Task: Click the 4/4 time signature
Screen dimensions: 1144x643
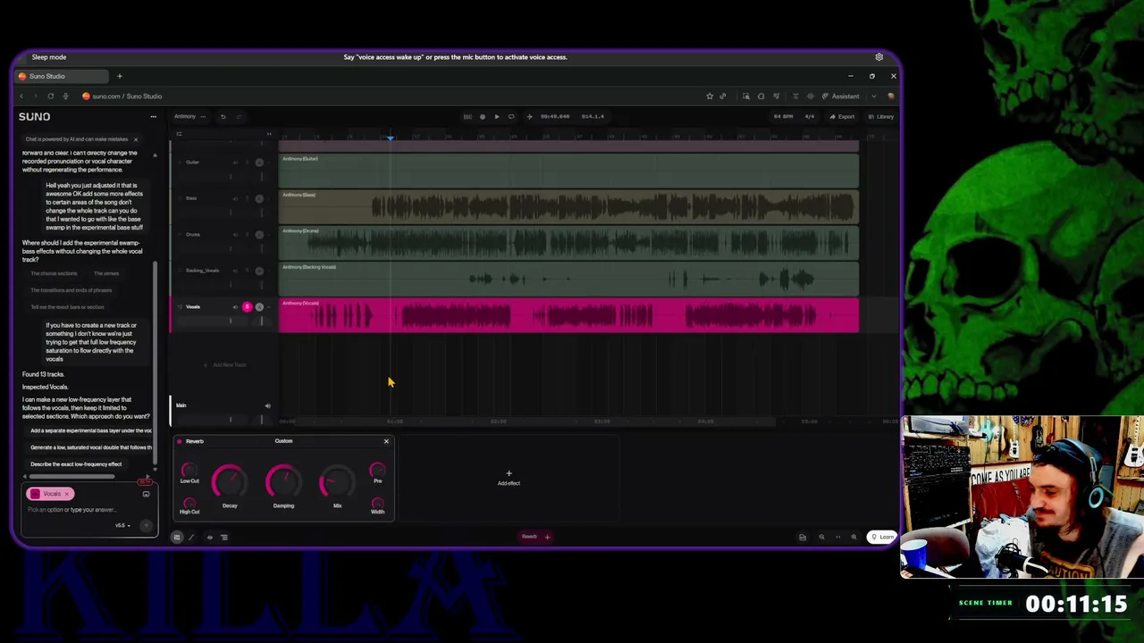Action: [810, 116]
